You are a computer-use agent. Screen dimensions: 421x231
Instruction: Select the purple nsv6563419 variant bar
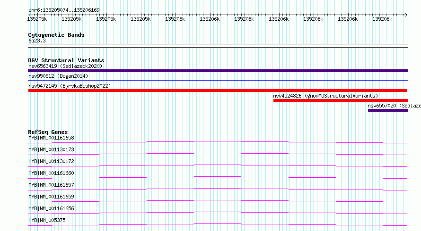click(x=218, y=71)
